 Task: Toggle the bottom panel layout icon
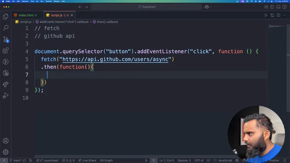point(278,7)
